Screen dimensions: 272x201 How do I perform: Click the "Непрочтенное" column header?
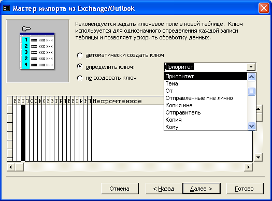tap(128, 101)
